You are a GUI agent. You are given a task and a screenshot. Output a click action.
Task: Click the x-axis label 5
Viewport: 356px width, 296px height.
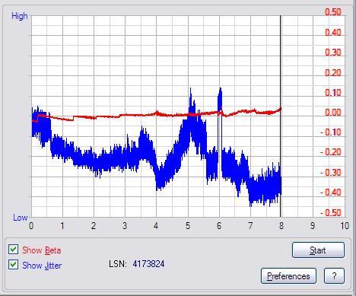click(x=188, y=225)
